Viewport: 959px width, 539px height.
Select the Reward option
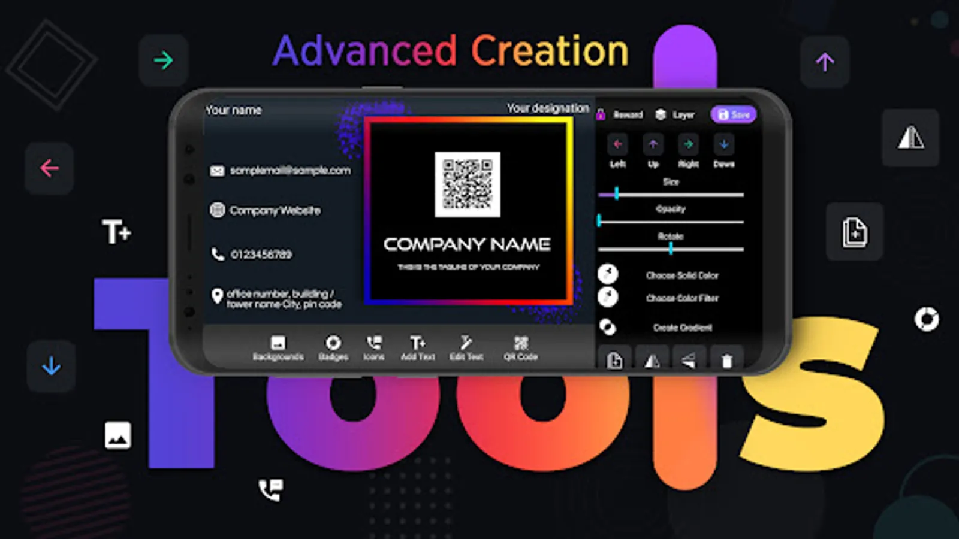(629, 115)
